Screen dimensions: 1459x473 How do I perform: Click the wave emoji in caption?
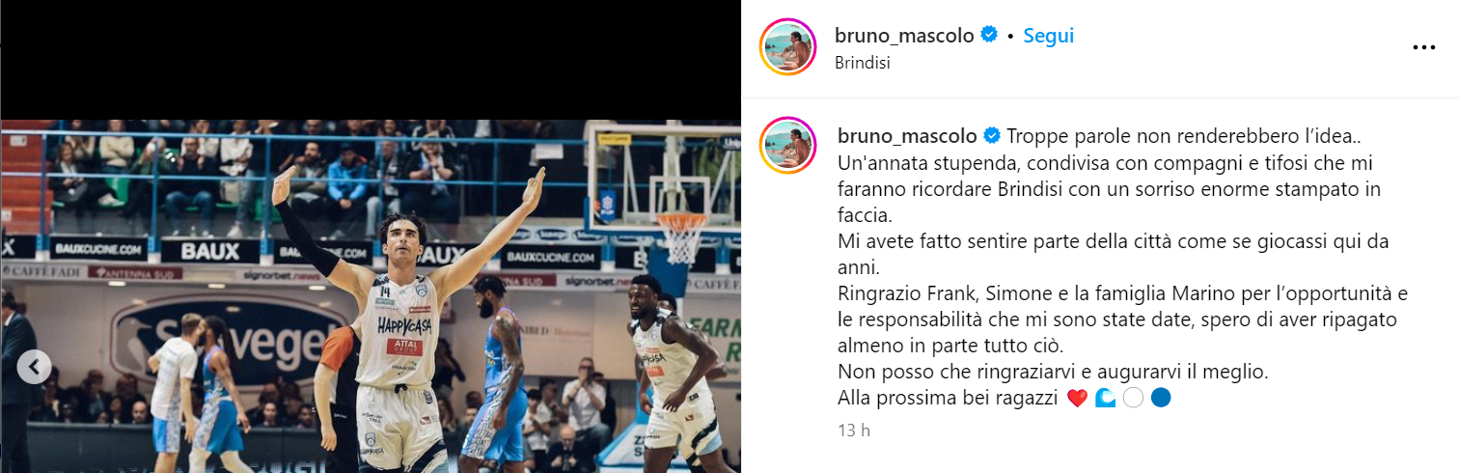pos(1106,398)
